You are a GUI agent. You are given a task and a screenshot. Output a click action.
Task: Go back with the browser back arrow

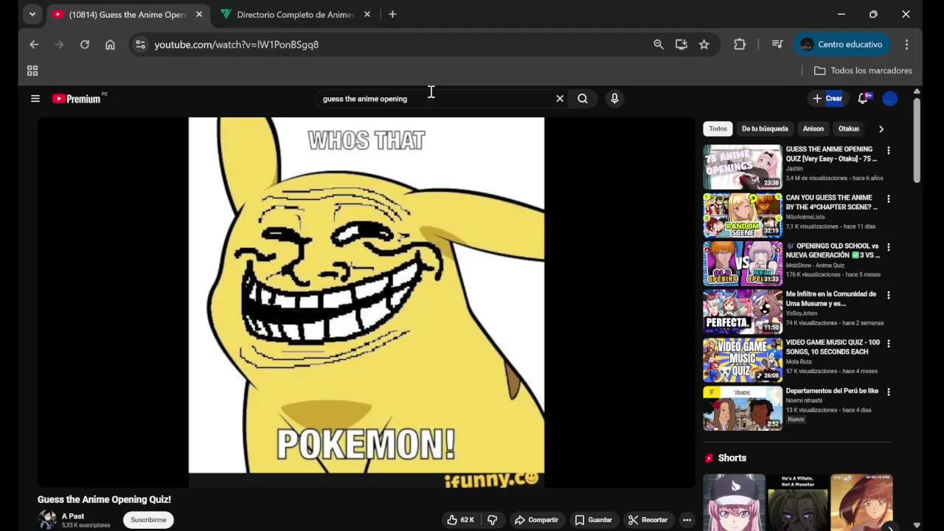pyautogui.click(x=34, y=44)
